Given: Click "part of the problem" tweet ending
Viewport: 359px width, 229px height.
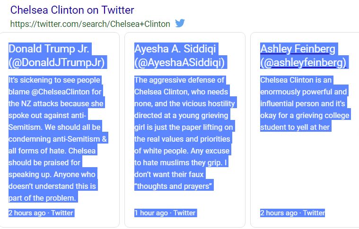Looking at the screenshot, I should [43, 198].
